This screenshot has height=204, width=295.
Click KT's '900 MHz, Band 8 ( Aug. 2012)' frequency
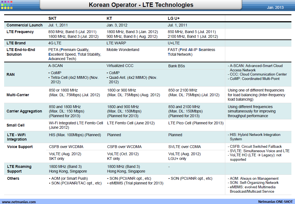pyautogui.click(x=132, y=36)
